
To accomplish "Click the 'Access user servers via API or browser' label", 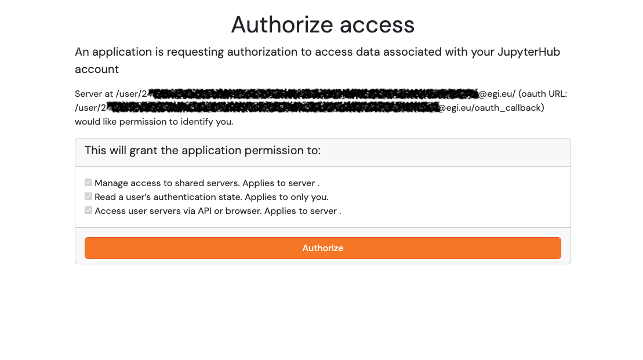I will tap(218, 211).
